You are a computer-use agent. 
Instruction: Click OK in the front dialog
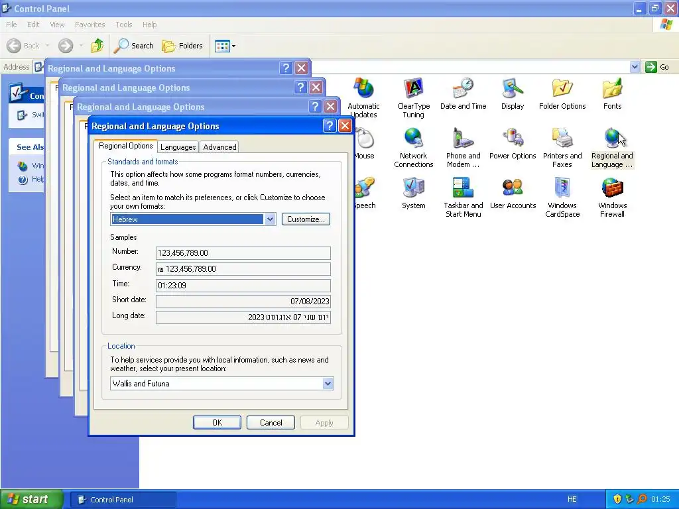coord(217,422)
